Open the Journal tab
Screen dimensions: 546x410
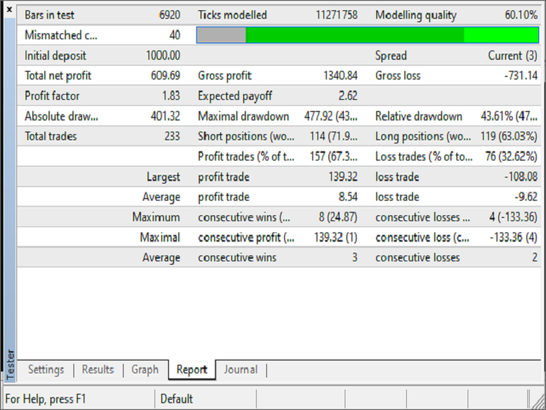(x=241, y=370)
